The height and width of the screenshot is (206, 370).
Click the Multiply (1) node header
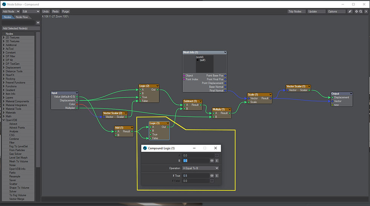tap(221, 109)
